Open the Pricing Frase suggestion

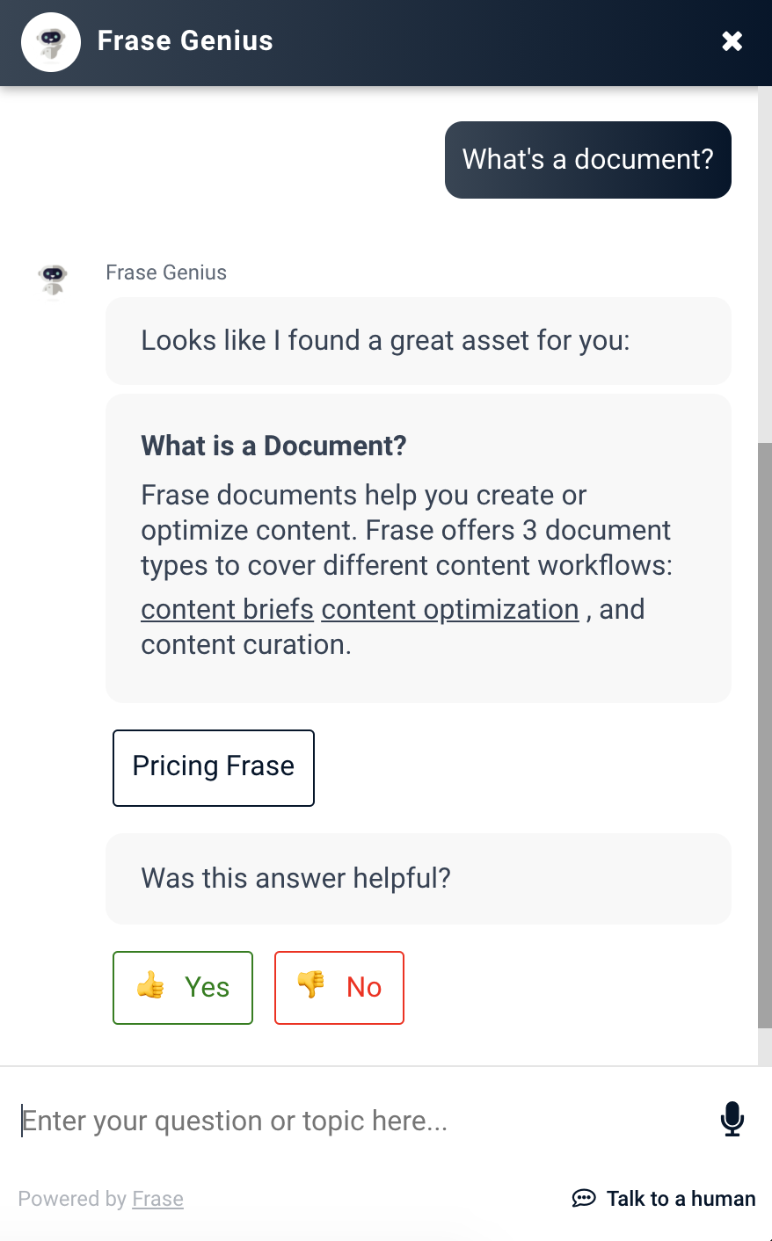tap(214, 767)
